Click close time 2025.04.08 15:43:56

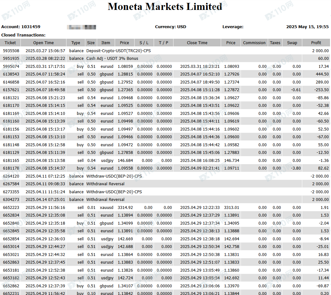click(x=200, y=113)
